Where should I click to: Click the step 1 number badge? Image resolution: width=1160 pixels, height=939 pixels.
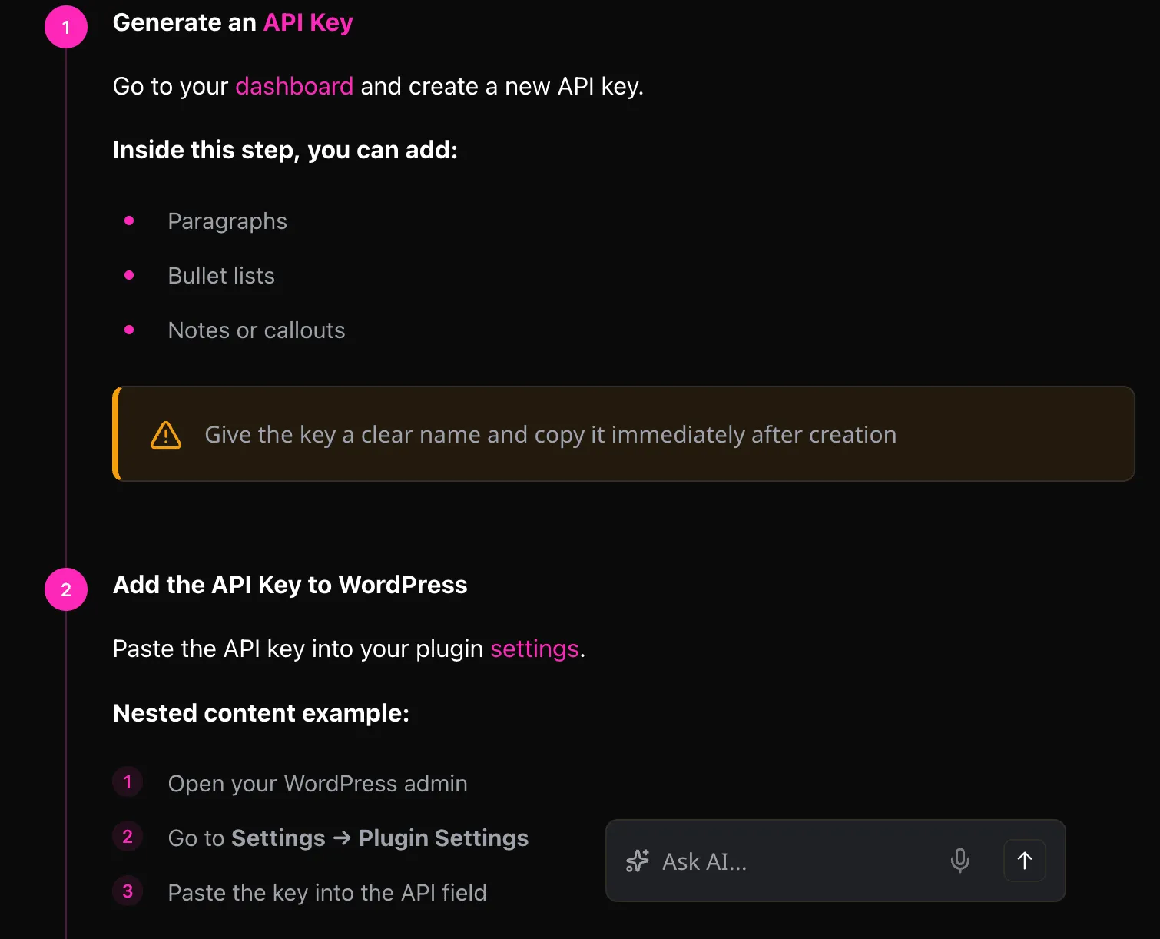(66, 26)
